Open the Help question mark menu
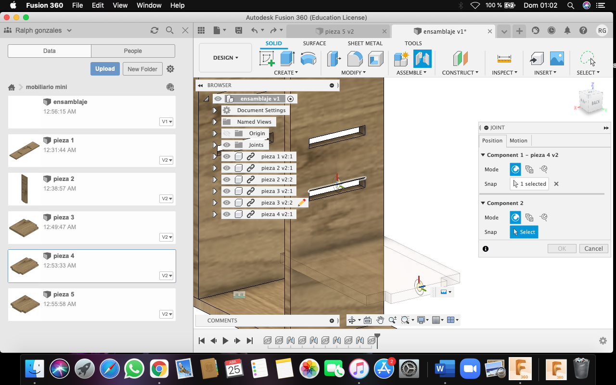Viewport: 616px width, 385px height. tap(583, 31)
